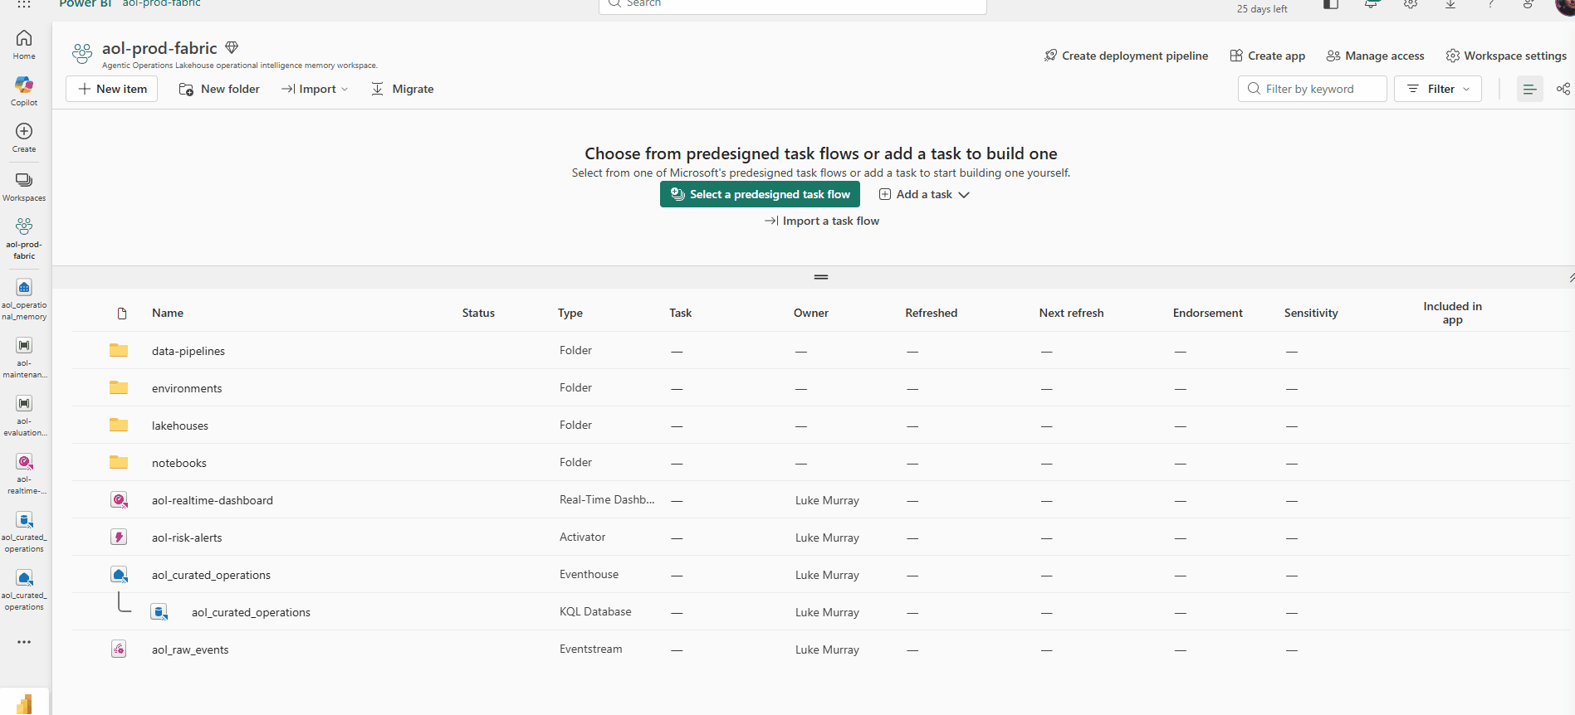This screenshot has width=1575, height=715.
Task: Open Manage access
Action: [x=1375, y=56]
